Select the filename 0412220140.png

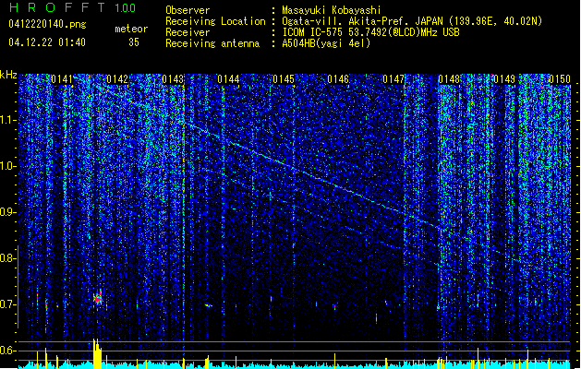coord(47,24)
